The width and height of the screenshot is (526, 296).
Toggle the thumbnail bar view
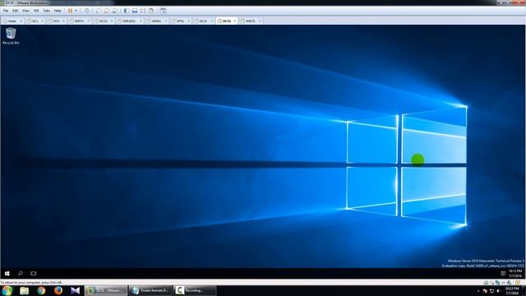[x=135, y=11]
